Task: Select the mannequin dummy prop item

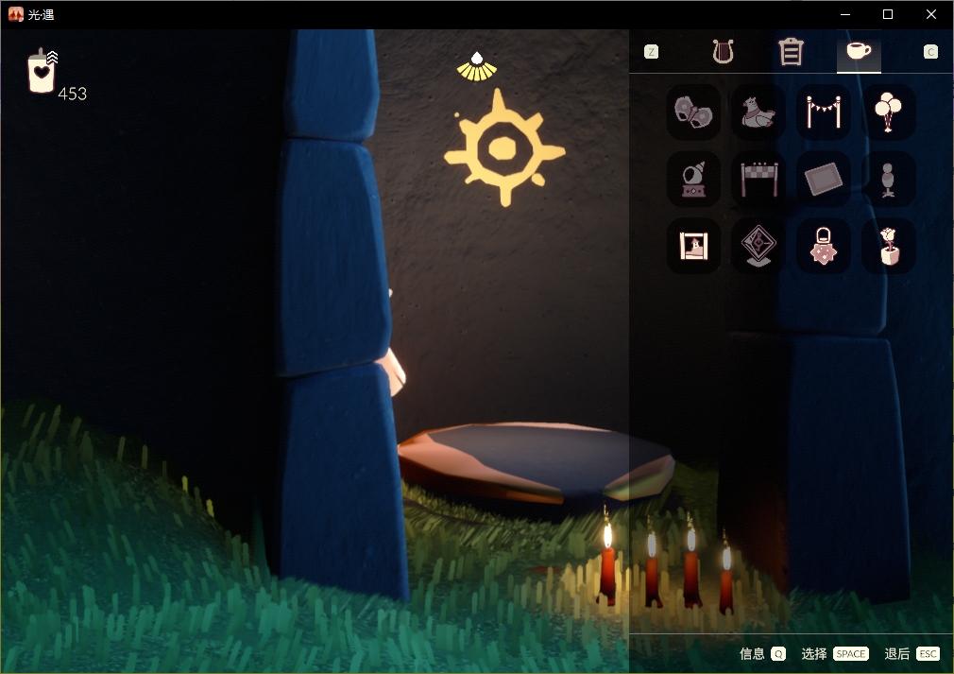Action: [x=888, y=179]
